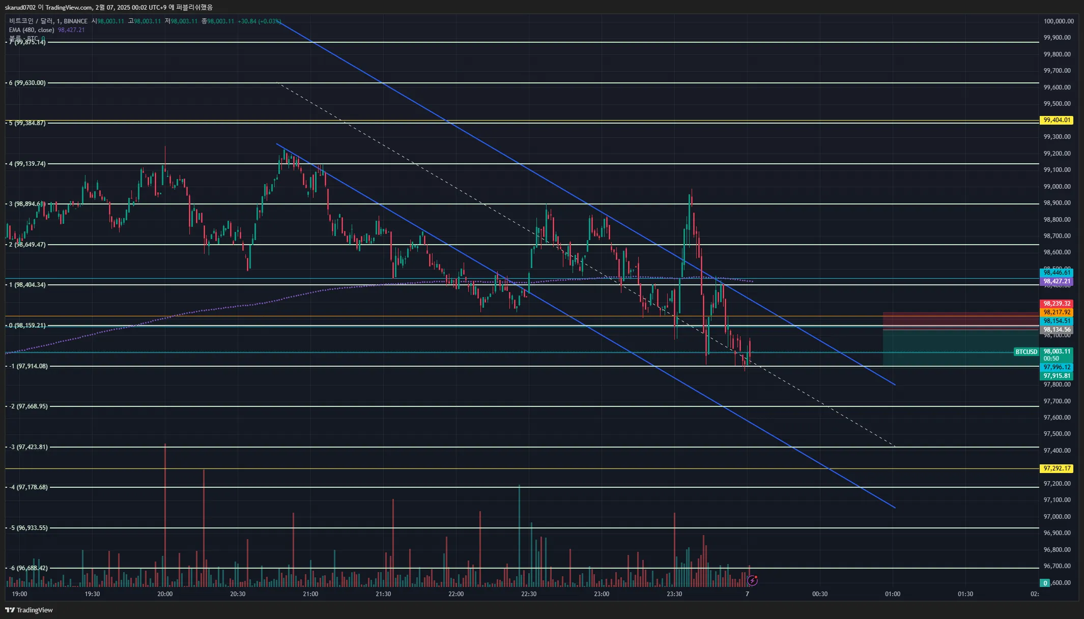1084x619 pixels.
Task: Click the green 97,915.81 price label
Action: coord(1057,376)
